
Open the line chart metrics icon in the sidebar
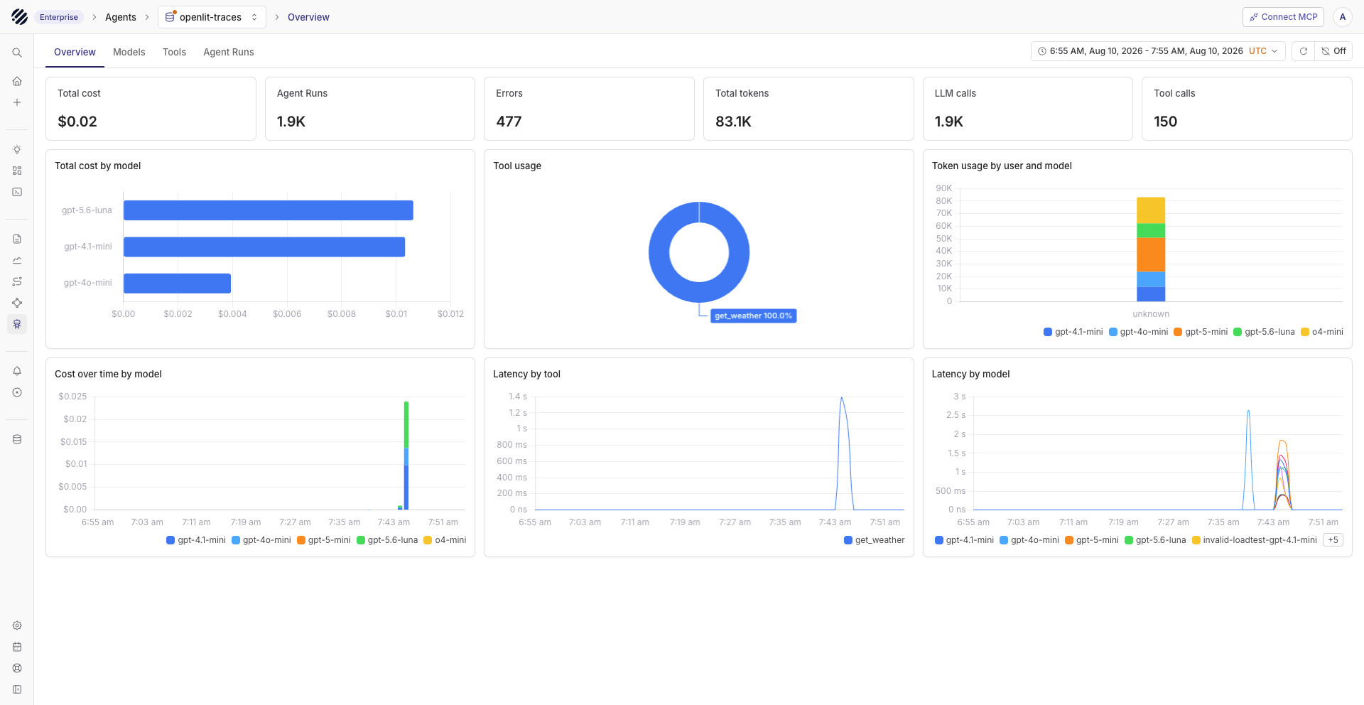pos(17,260)
